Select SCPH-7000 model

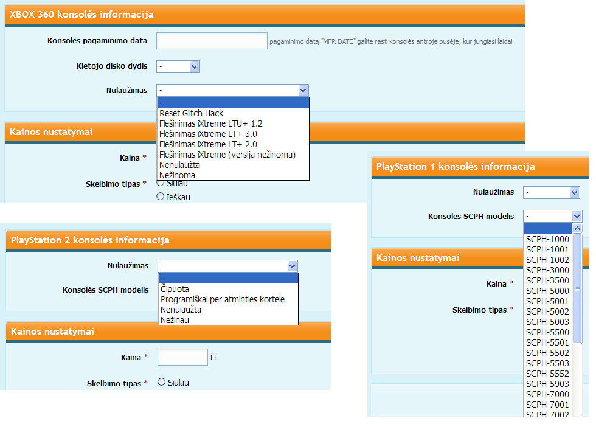[x=548, y=394]
